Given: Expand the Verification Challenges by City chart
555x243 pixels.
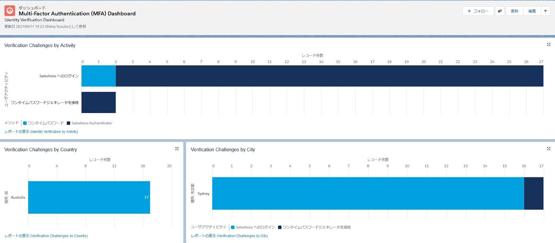Looking at the screenshot, I should click(549, 148).
